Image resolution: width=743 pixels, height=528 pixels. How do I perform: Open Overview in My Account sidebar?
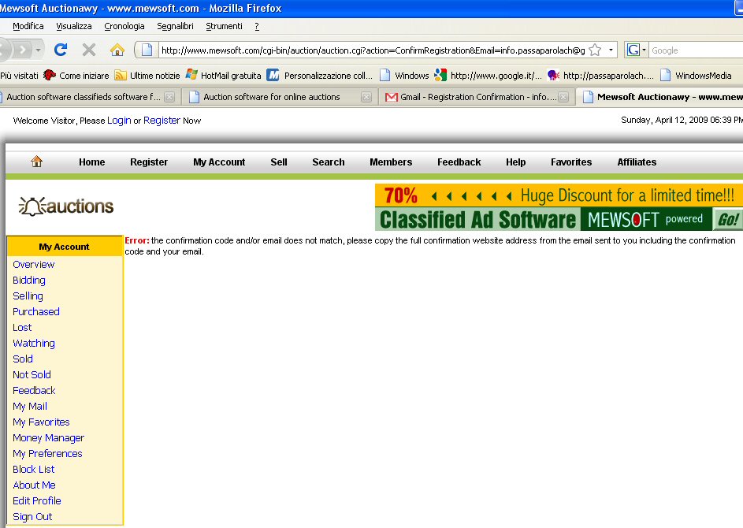(34, 265)
